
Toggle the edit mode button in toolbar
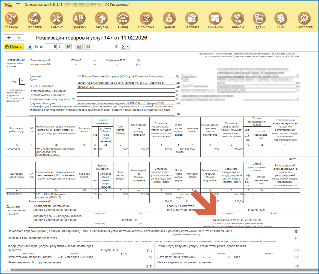(x=68, y=47)
